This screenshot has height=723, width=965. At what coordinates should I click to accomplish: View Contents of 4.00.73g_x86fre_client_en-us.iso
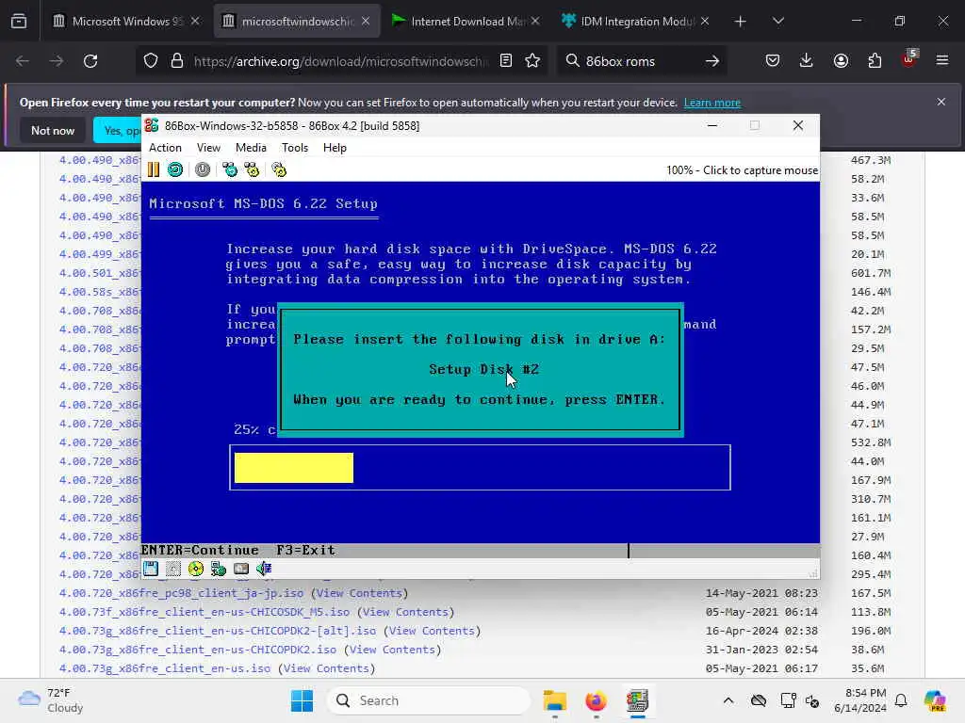coord(326,669)
